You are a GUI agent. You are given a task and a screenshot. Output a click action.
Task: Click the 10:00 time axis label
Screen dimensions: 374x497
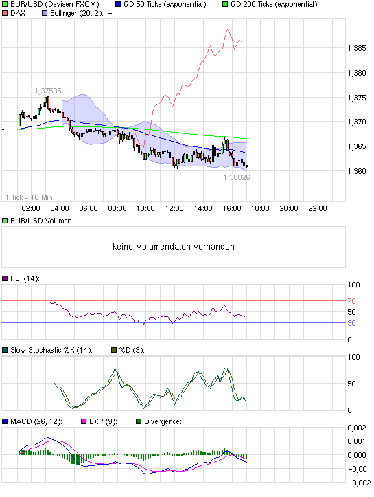(145, 208)
